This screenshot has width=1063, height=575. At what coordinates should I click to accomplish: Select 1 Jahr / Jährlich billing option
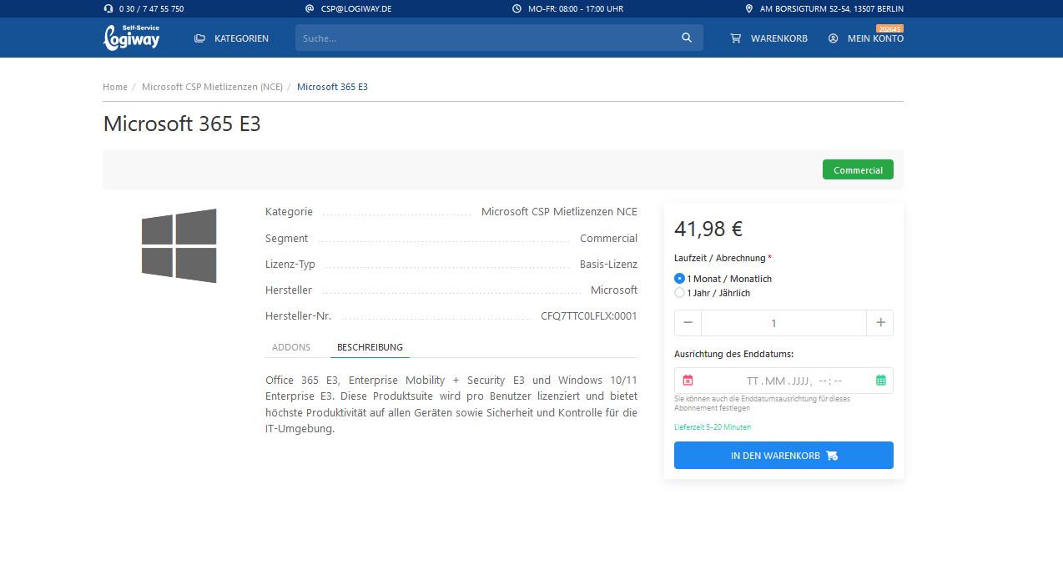click(x=679, y=293)
